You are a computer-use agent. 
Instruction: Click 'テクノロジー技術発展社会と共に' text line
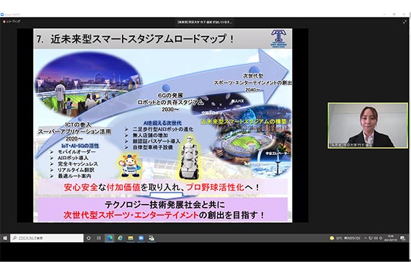pos(165,204)
